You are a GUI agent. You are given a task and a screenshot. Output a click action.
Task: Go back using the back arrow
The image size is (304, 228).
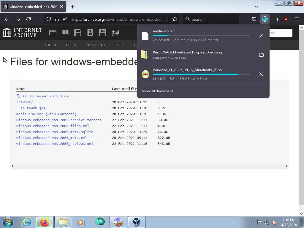[x=7, y=19]
